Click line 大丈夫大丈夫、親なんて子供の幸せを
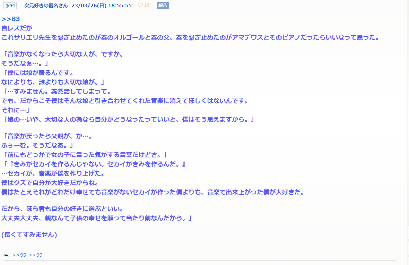This screenshot has height=265, width=409. (x=97, y=218)
